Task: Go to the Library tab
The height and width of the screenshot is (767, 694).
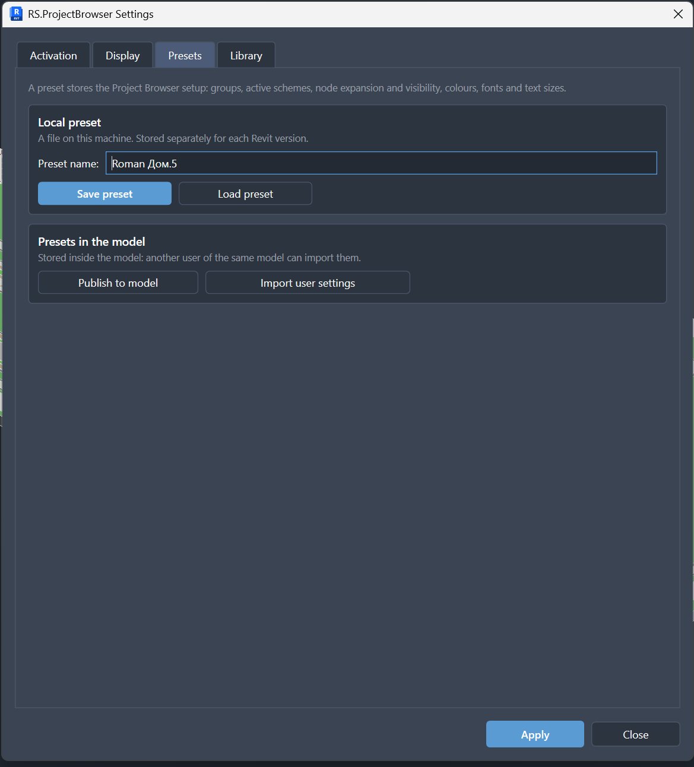Action: [246, 55]
